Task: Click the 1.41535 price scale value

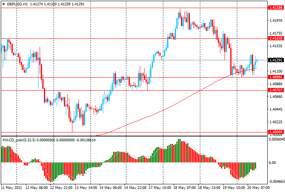Action: [x=276, y=46]
